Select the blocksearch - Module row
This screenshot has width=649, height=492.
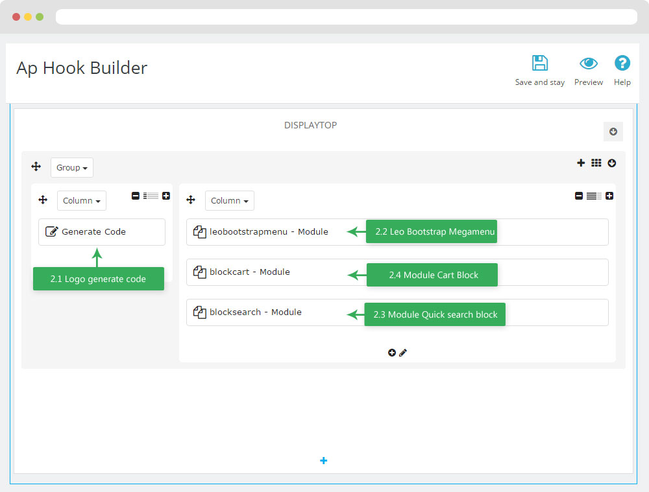pyautogui.click(x=397, y=312)
